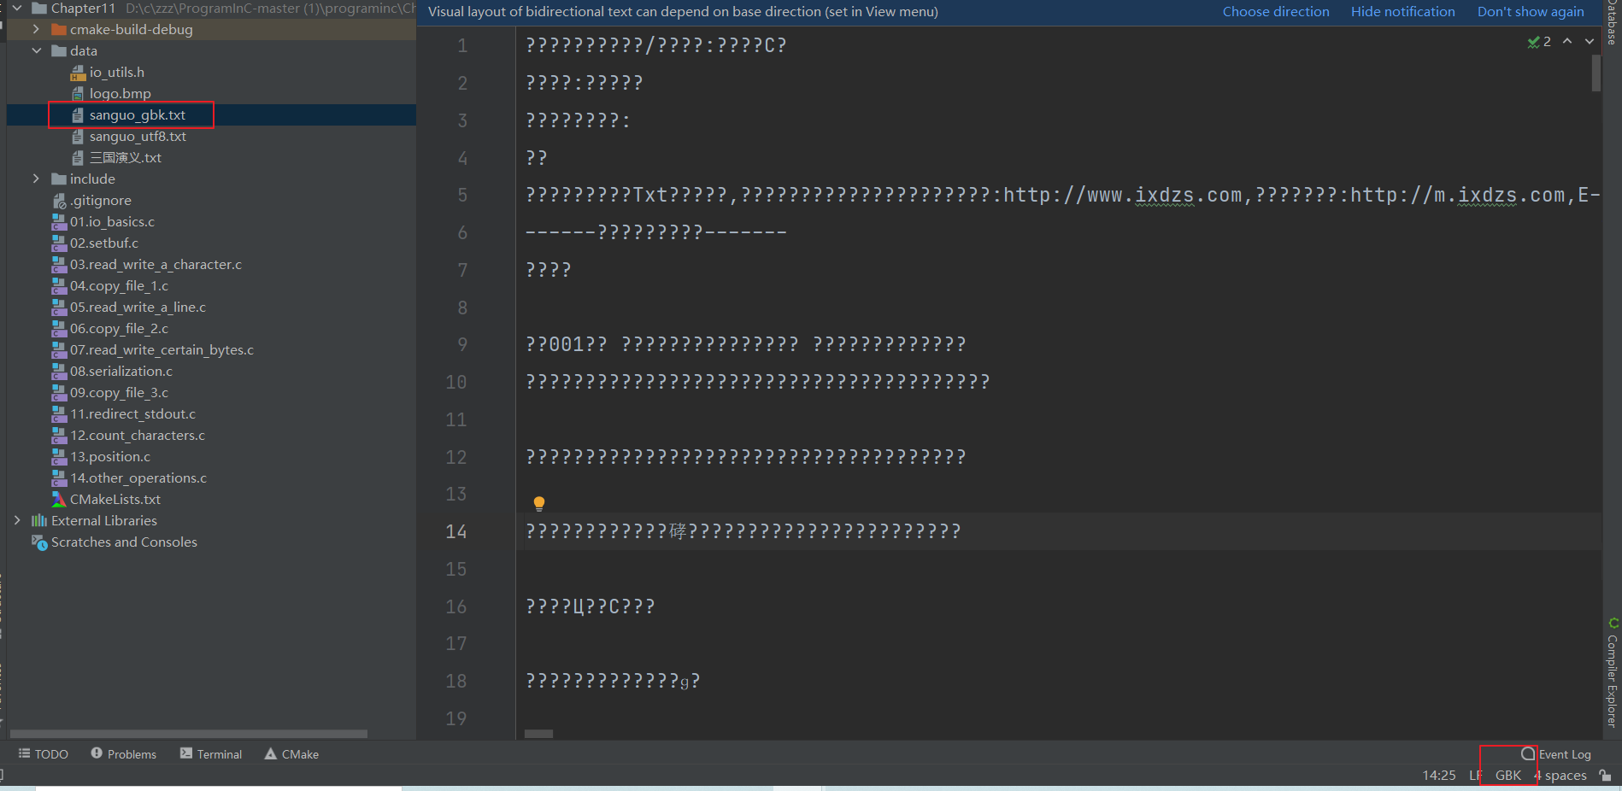Click the CMakeLists.txt file icon
The image size is (1622, 791).
tap(59, 499)
